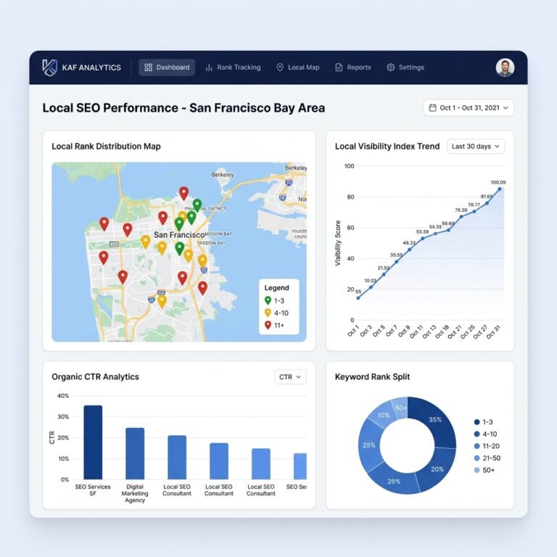This screenshot has width=557, height=557.
Task: Click the KAF Analytics shield logo
Action: coord(49,67)
